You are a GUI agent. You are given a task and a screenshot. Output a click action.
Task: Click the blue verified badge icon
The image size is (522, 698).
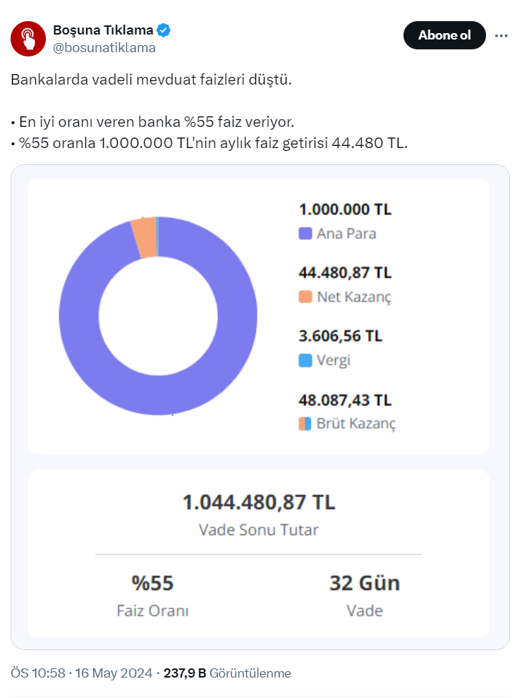click(x=164, y=30)
